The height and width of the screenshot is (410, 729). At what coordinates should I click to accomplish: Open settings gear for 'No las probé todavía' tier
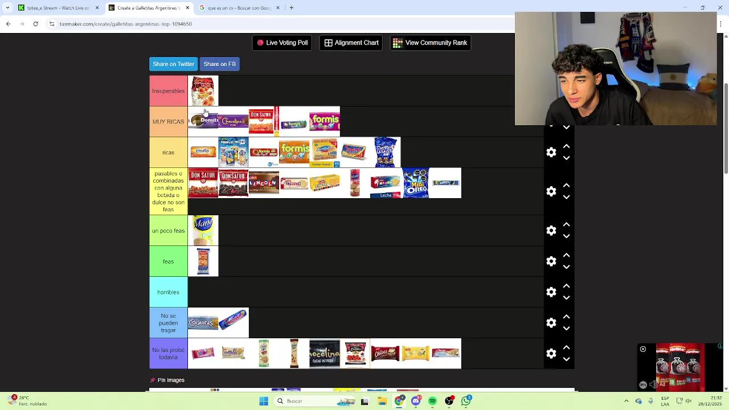(551, 354)
